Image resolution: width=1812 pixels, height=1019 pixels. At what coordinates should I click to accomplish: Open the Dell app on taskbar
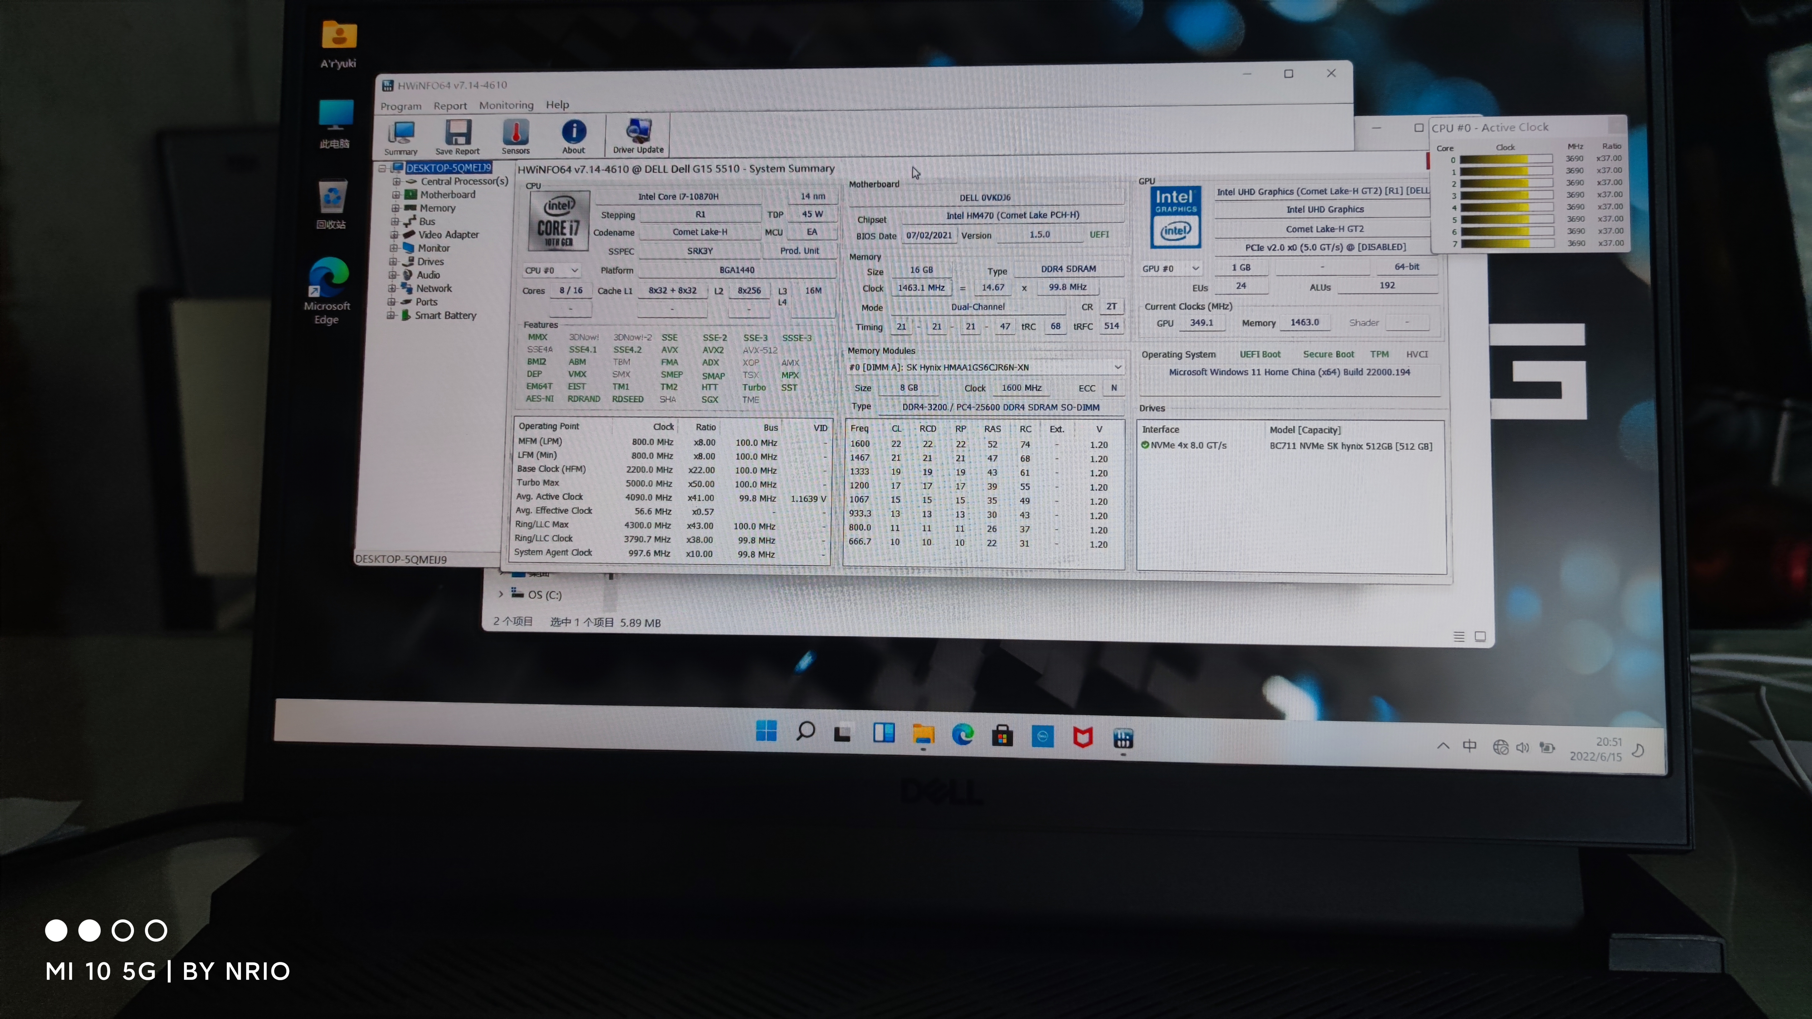[x=1043, y=736]
